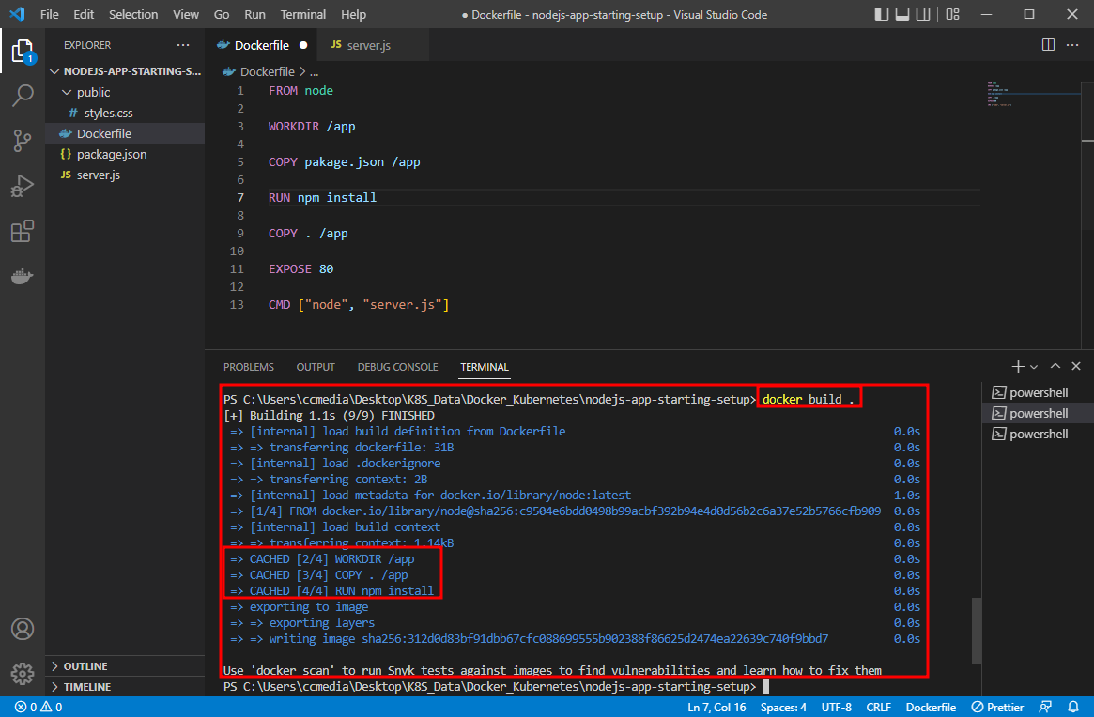Open the PROBLEMS panel tab
Screen dimensions: 1094x717
point(249,367)
